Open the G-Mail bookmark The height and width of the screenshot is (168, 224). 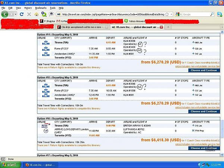point(62,21)
